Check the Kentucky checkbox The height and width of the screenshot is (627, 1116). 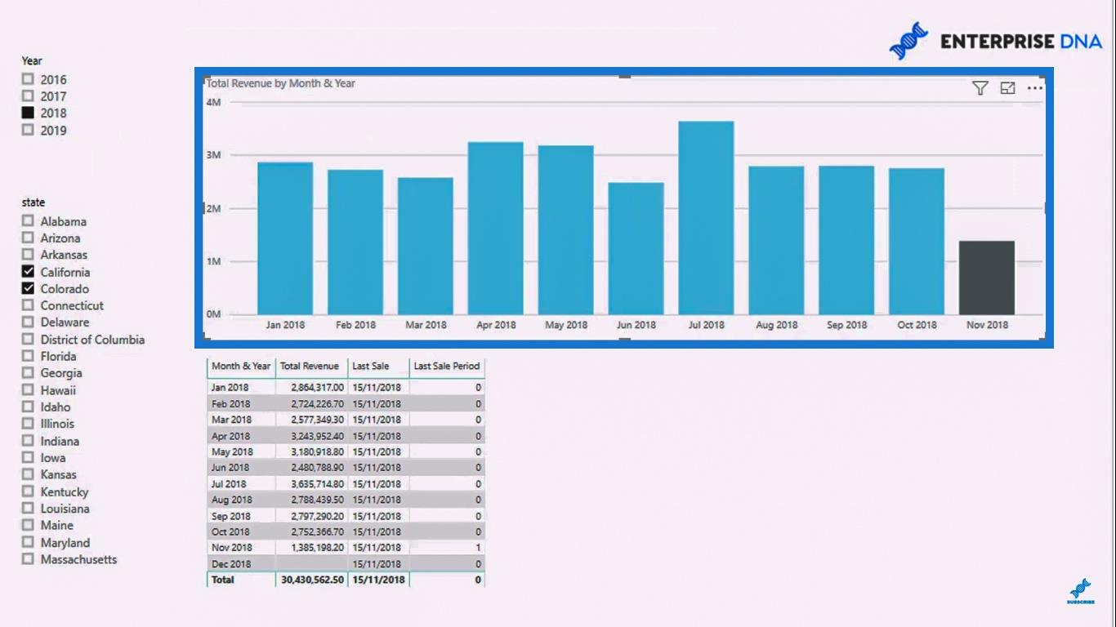tap(29, 491)
